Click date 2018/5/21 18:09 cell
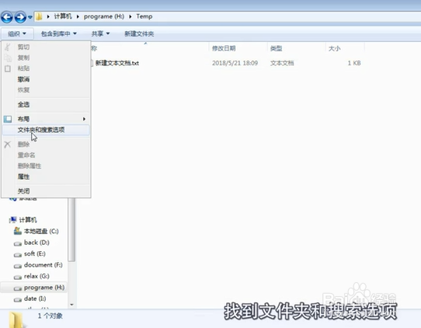This screenshot has height=328, width=421. pos(235,63)
